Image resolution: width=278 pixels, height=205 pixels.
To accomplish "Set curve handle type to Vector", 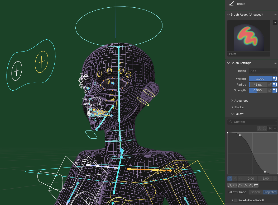I will (235, 179).
